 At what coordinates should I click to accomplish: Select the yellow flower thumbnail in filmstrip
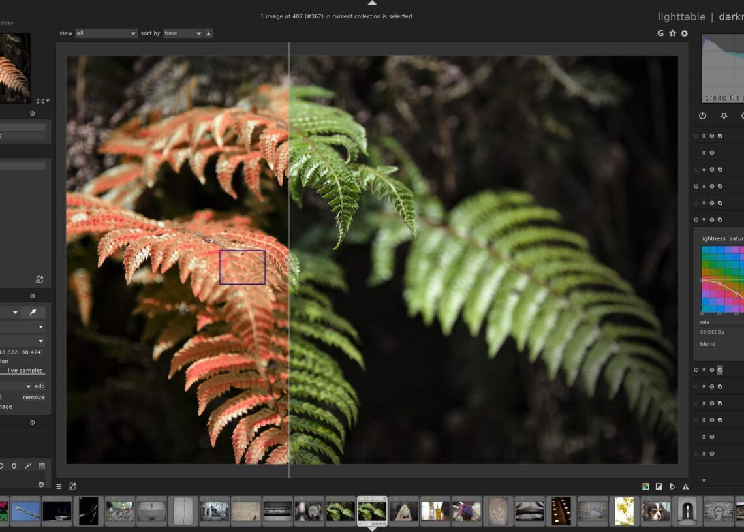click(x=625, y=510)
